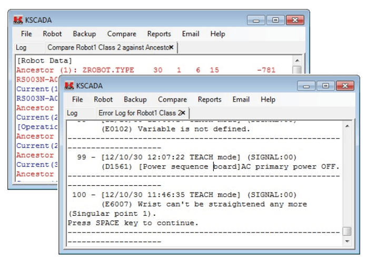This screenshot has width=367, height=261.
Task: Click the error log scrollbar thumb
Action: (347, 232)
